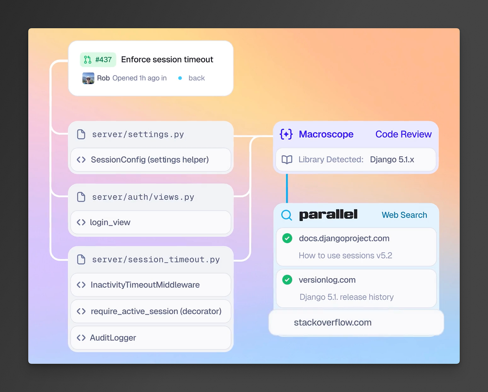Click the pull request icon beside #437
This screenshot has width=488, height=392.
coord(87,60)
